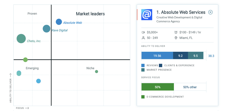Click the 1. Absolute Web Services title
Image resolution: width=230 pixels, height=111 pixels.
181,12
